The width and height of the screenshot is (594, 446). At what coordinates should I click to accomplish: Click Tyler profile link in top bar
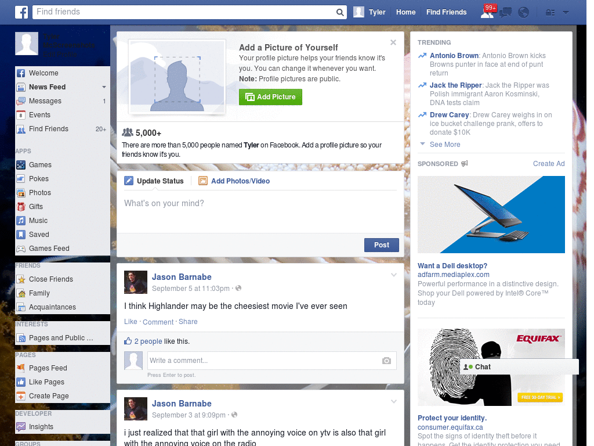[370, 12]
